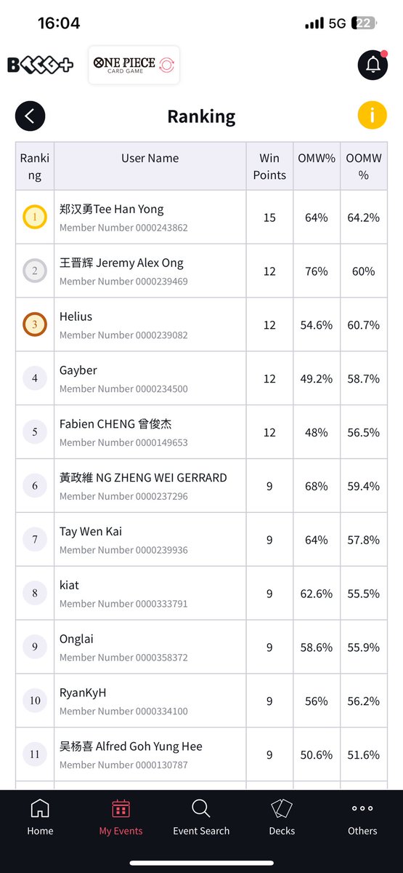Select player kiat row
The width and height of the screenshot is (403, 873).
click(202, 594)
